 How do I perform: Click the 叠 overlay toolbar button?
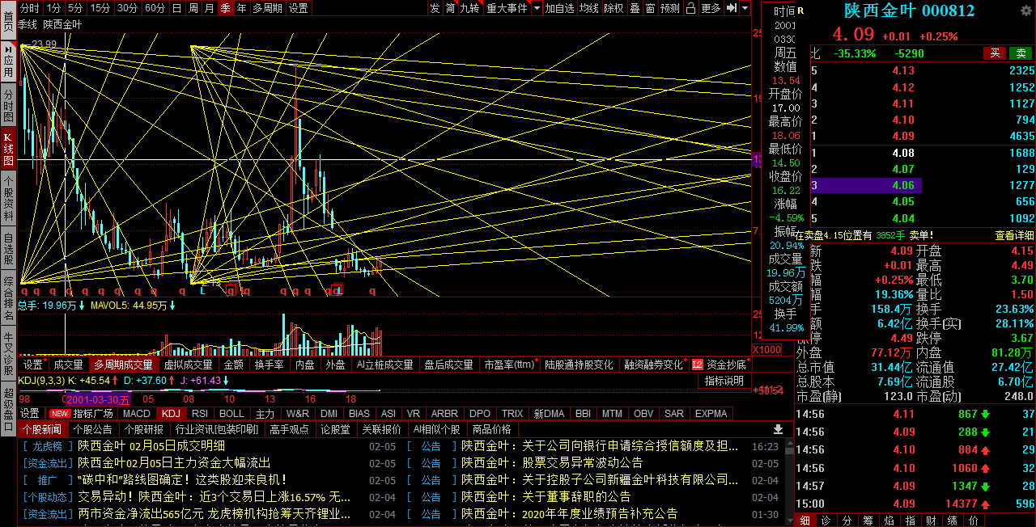pyautogui.click(x=635, y=8)
